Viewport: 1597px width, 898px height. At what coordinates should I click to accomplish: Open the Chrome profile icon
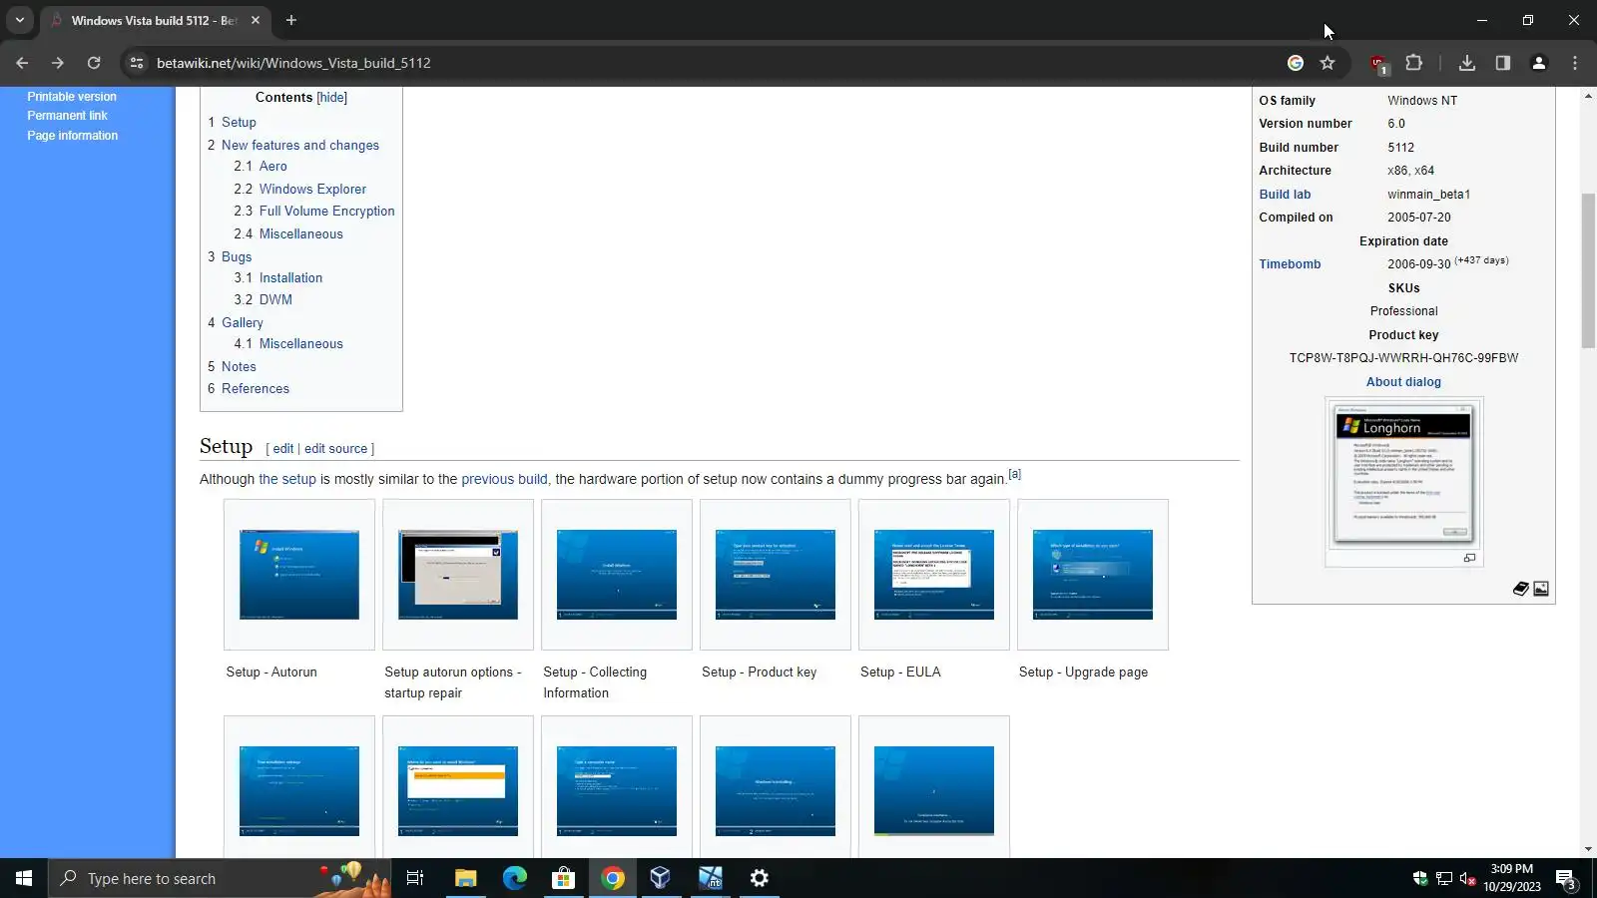(1539, 63)
